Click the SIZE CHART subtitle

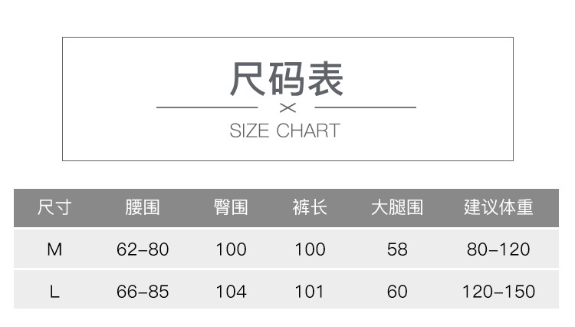pyautogui.click(x=284, y=130)
